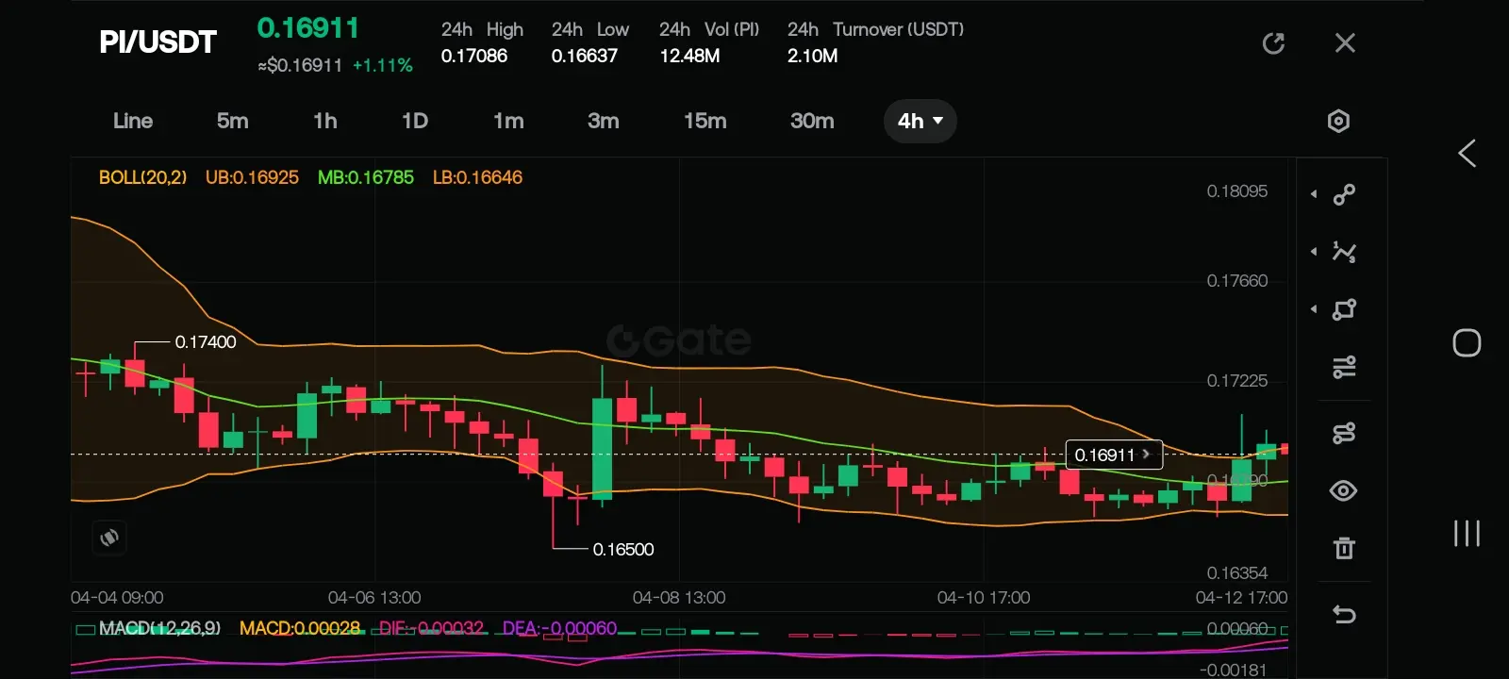This screenshot has height=679, width=1509.
Task: Tap the 0.17660 price axis label
Action: pyautogui.click(x=1237, y=281)
